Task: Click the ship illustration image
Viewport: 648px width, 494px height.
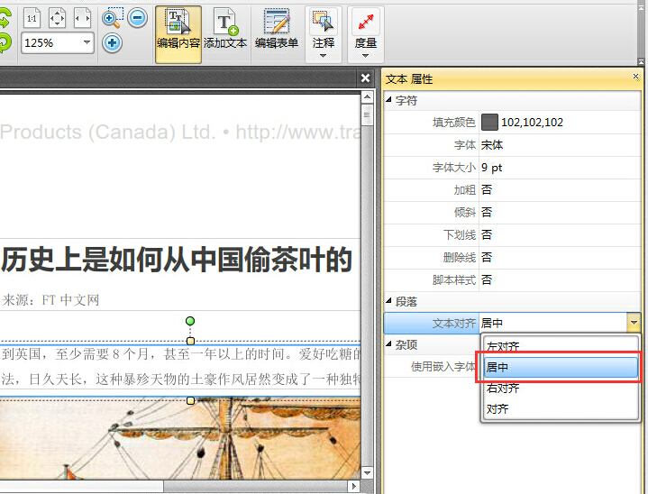Action: (x=180, y=439)
